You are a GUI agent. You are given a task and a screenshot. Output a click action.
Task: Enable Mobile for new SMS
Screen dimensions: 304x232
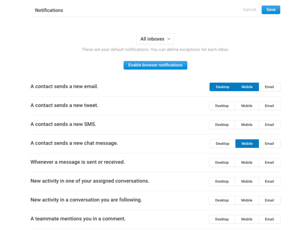247,125
